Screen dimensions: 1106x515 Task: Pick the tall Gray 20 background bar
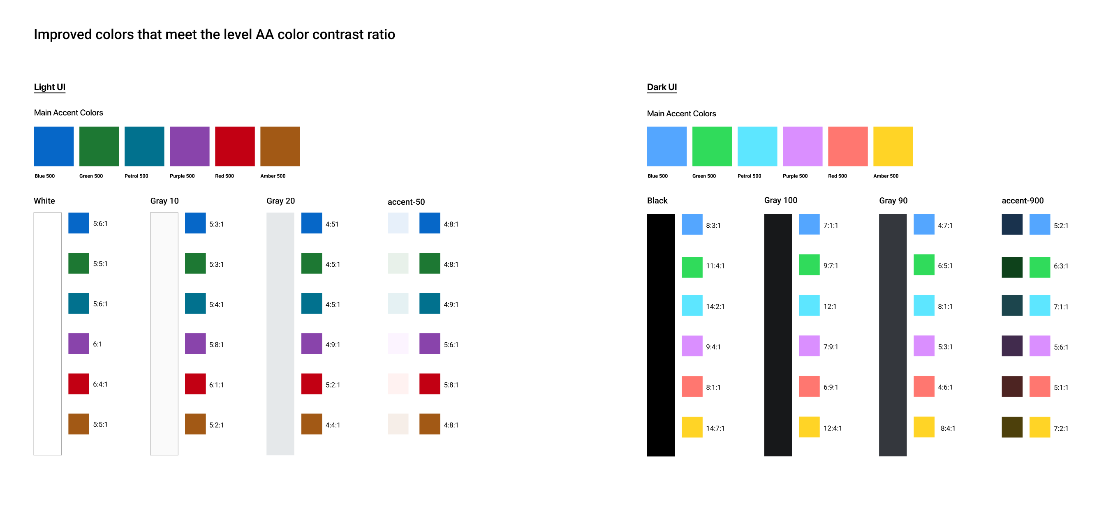tap(280, 334)
